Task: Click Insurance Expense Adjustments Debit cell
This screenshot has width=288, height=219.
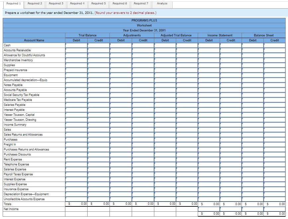Action: tap(121, 189)
